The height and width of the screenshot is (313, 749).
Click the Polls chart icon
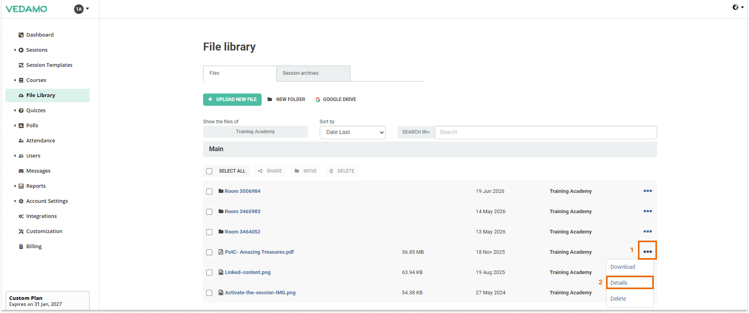(x=21, y=126)
